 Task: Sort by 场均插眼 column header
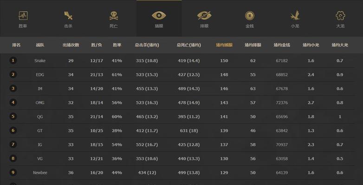click(224, 45)
